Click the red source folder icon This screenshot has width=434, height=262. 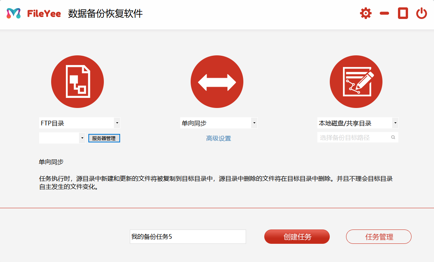(77, 81)
